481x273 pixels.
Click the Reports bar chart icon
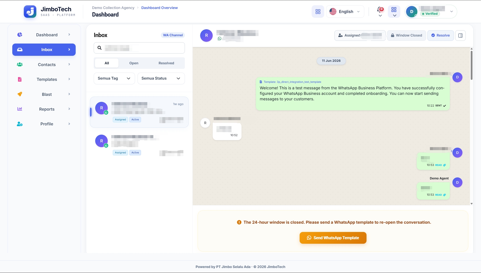[20, 109]
